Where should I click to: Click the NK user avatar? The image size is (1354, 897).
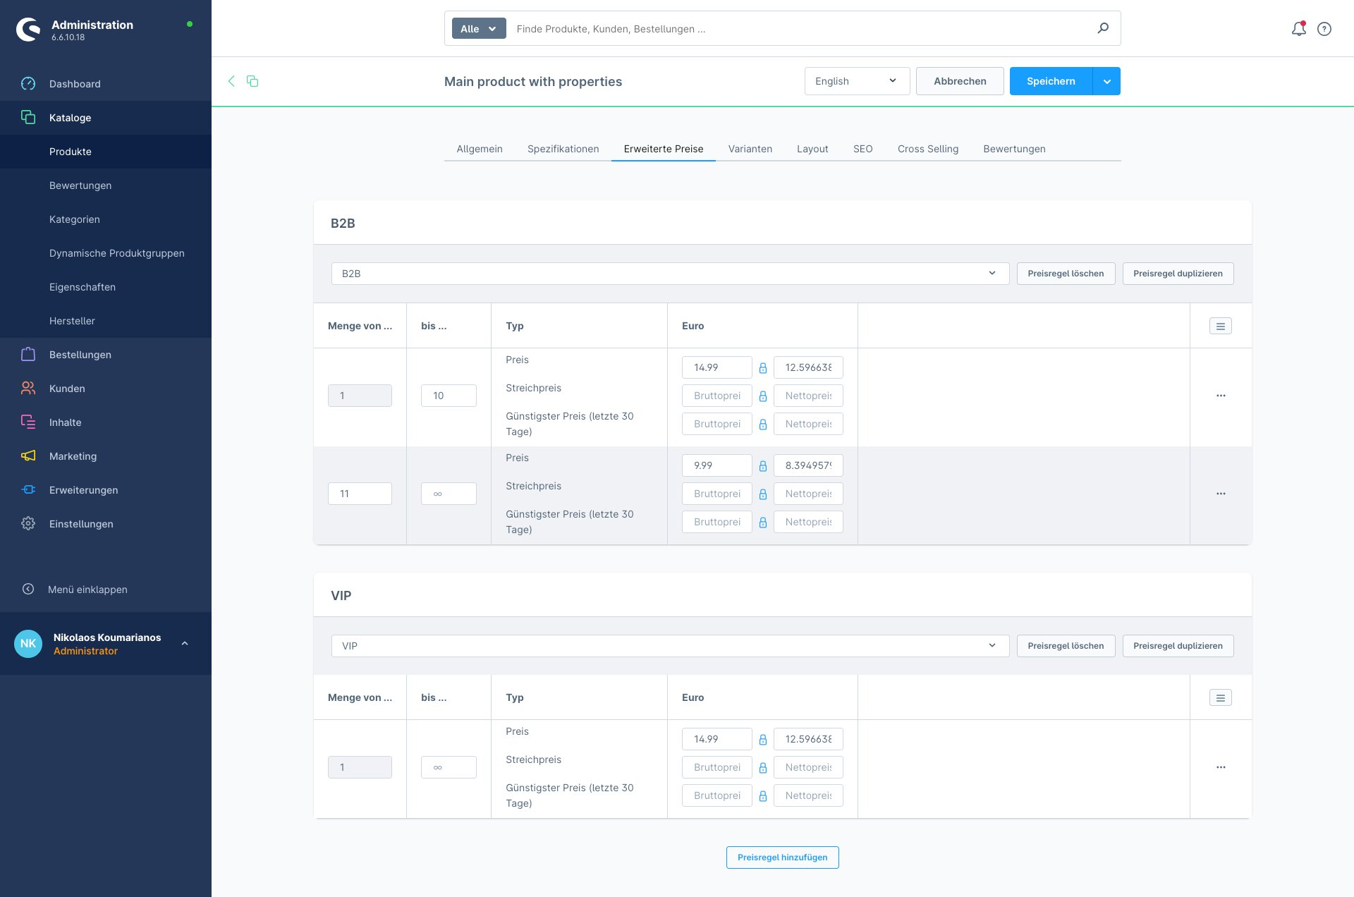coord(28,643)
